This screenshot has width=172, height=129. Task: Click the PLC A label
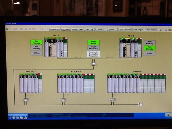tap(56, 35)
